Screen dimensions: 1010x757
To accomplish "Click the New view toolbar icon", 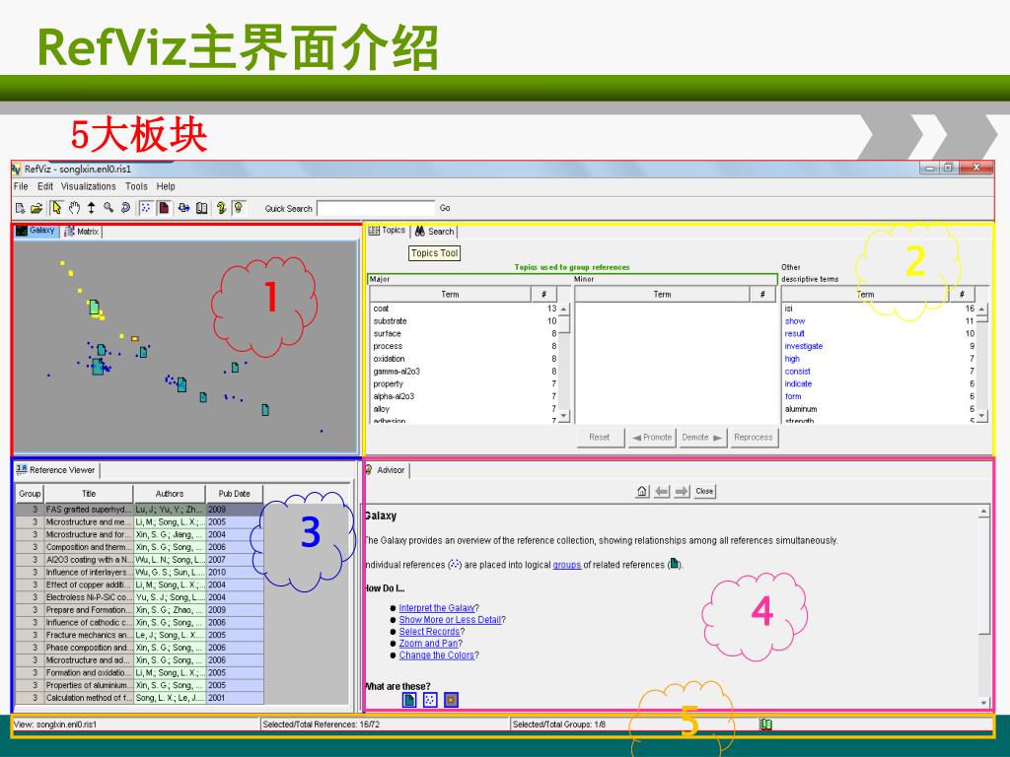I will [x=20, y=208].
